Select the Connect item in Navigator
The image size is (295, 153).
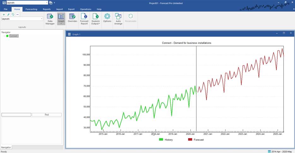coord(14,36)
